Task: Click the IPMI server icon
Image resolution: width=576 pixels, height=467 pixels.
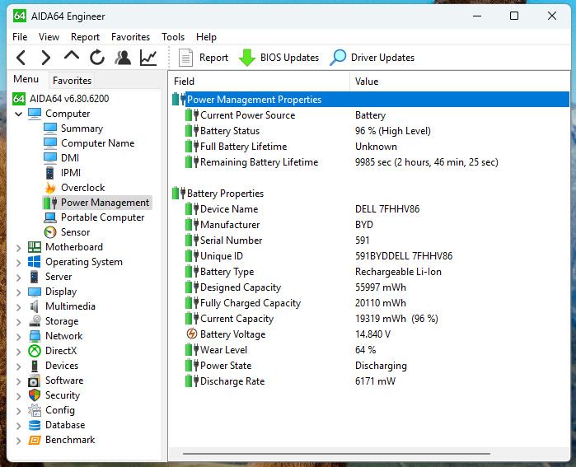Action: [50, 173]
